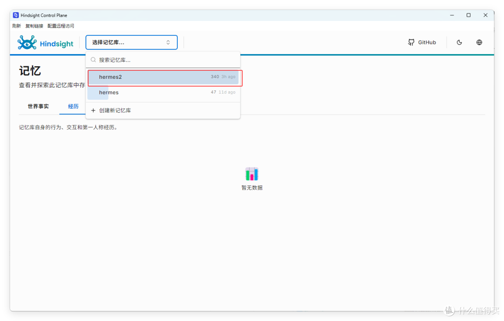Click the GitHub cat logo icon
The height and width of the screenshot is (321, 504).
click(x=411, y=42)
